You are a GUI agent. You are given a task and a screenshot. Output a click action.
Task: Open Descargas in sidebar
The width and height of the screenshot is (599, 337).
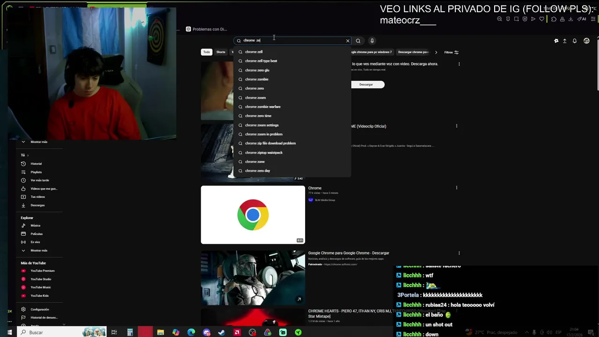37,205
